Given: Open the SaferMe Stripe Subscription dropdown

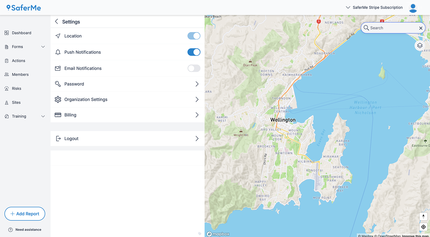Looking at the screenshot, I should click(374, 7).
